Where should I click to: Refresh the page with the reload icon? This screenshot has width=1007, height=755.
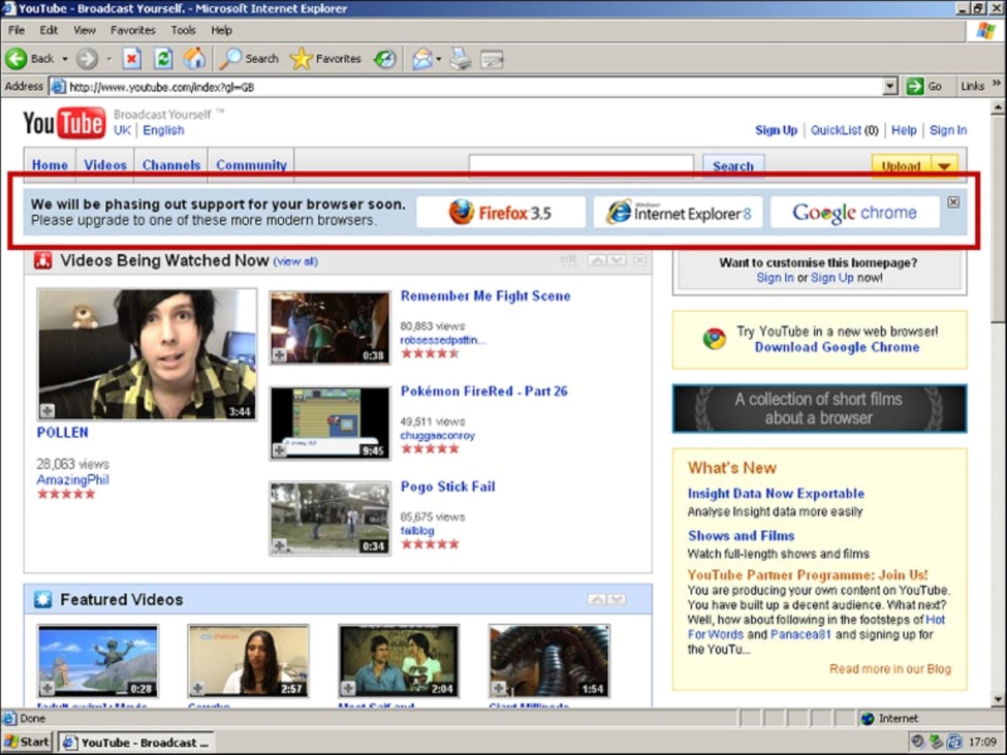pos(163,58)
